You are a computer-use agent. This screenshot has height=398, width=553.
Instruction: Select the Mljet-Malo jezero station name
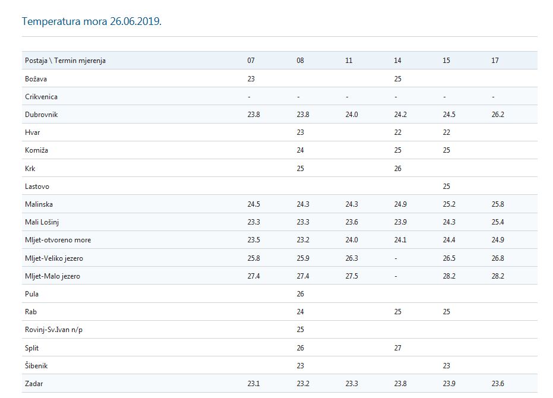point(53,276)
